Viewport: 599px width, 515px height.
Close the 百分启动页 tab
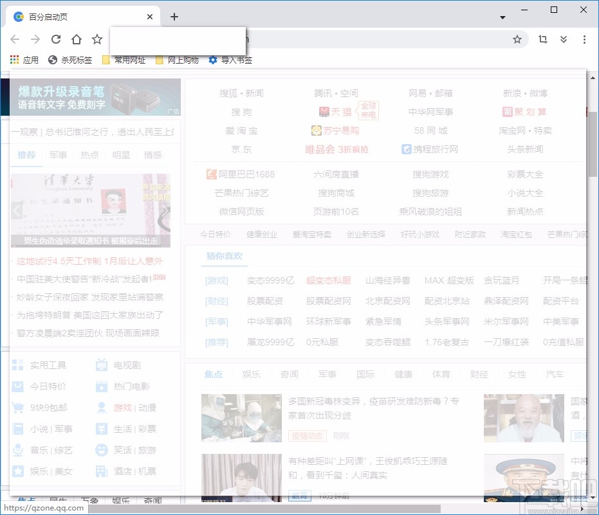[150, 17]
